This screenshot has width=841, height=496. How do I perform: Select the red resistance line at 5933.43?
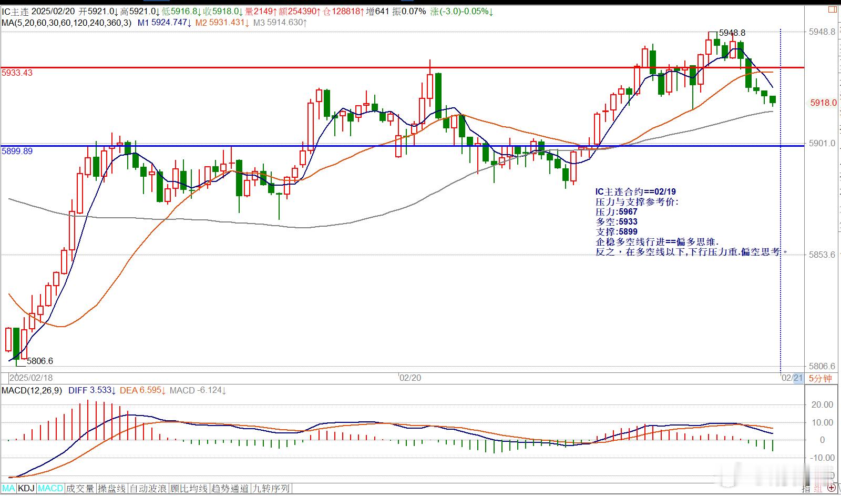tap(403, 68)
